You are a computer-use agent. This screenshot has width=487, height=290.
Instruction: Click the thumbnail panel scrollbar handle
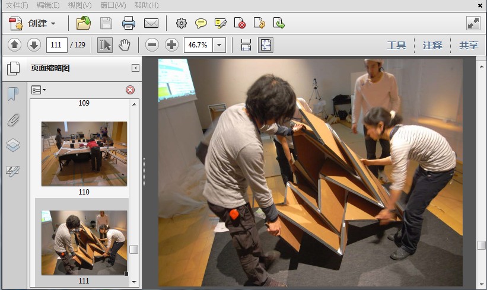coord(134,249)
